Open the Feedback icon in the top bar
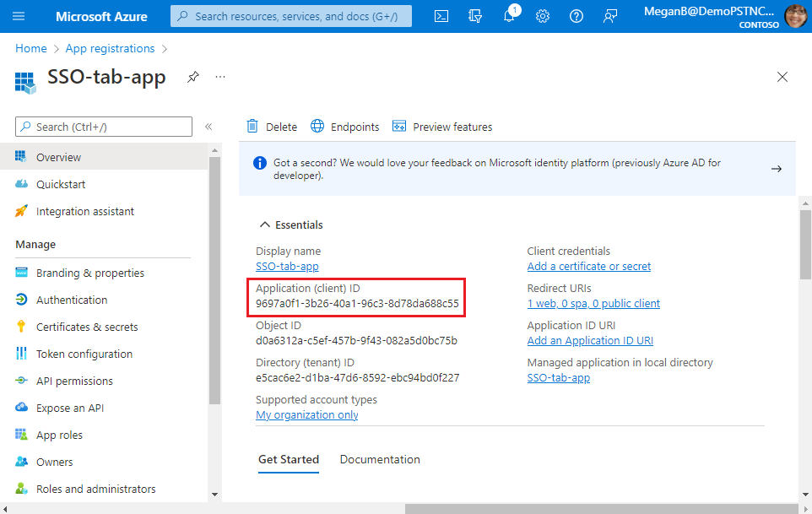Viewport: 812px width, 514px height. click(610, 17)
